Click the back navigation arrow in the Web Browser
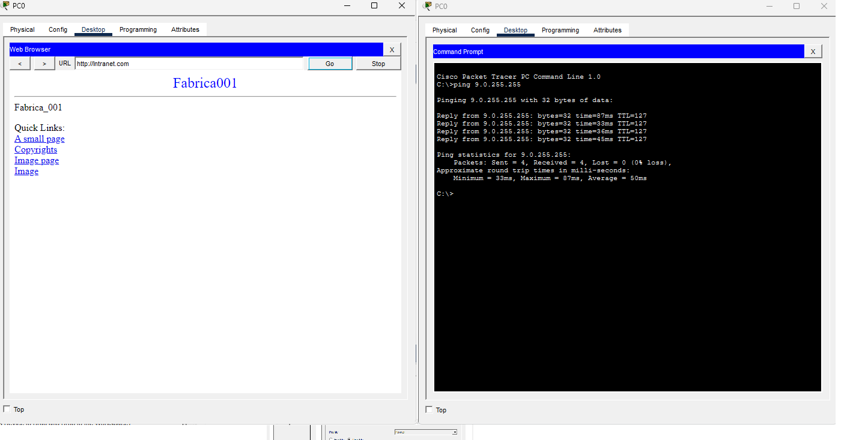The height and width of the screenshot is (440, 862). click(x=19, y=63)
